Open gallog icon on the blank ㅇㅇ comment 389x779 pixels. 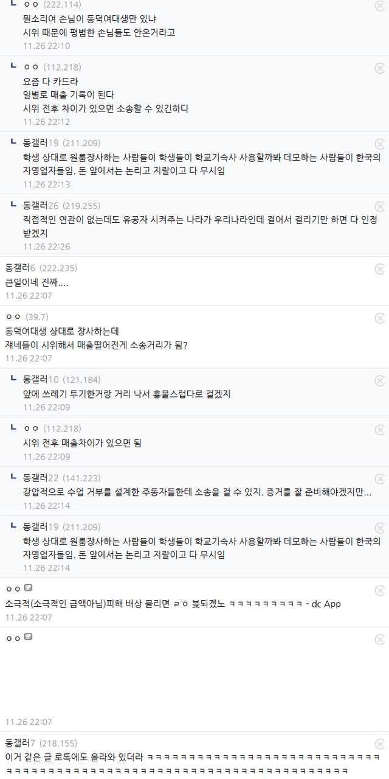pos(28,637)
